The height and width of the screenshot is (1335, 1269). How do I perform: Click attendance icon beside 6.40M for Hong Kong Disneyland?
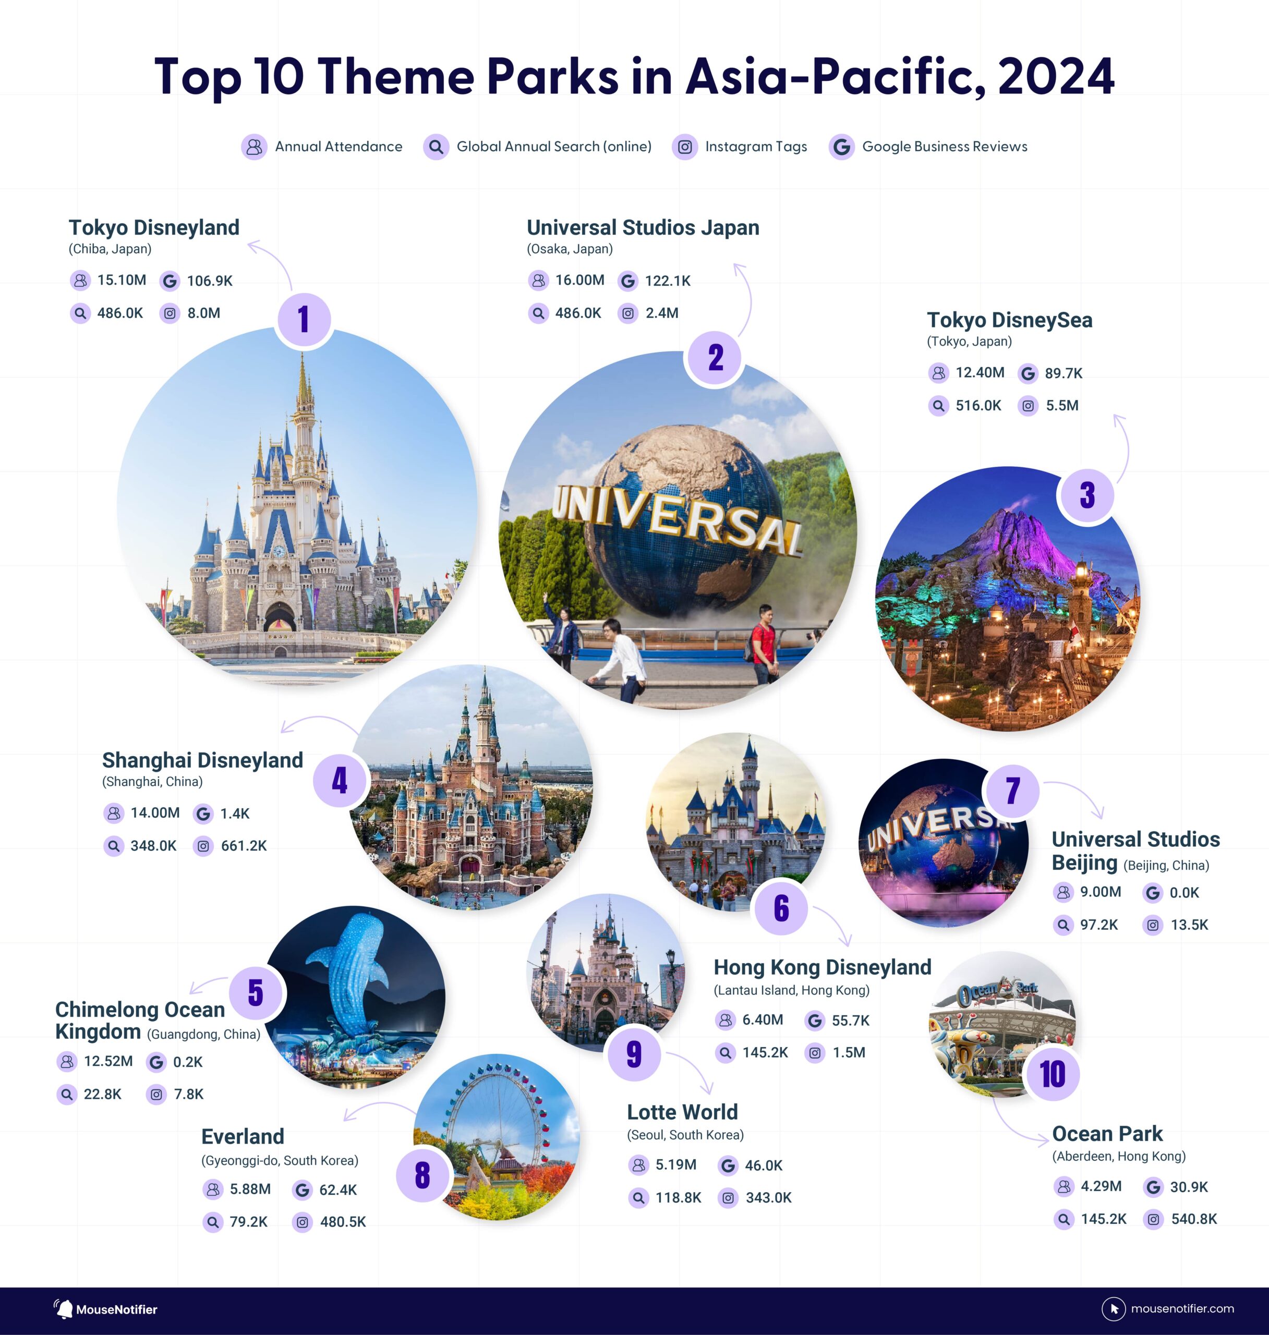(x=725, y=1020)
